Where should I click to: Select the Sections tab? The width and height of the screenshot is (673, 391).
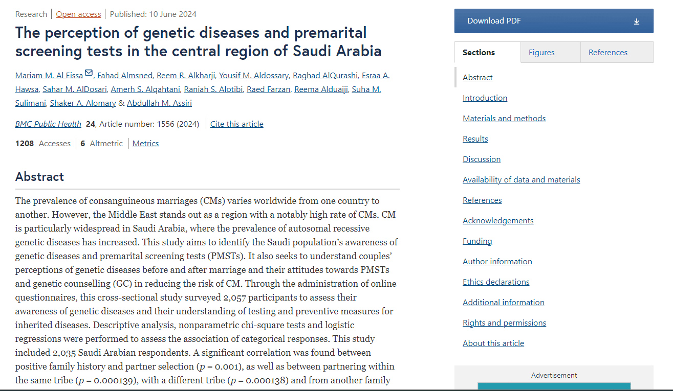(479, 53)
